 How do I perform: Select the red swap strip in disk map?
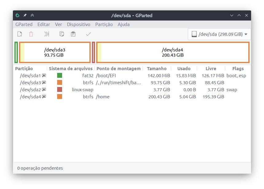click(93, 52)
